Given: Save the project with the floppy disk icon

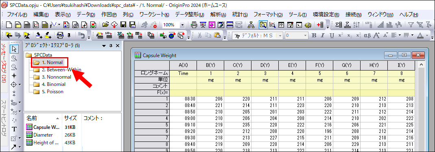Looking at the screenshot, I should (x=123, y=25).
